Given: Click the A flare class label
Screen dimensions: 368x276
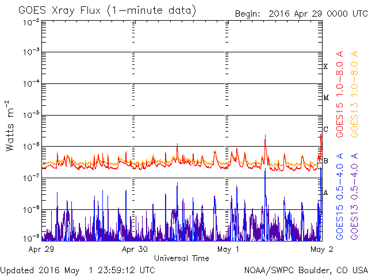Looking at the screenshot, I should pyautogui.click(x=325, y=193).
